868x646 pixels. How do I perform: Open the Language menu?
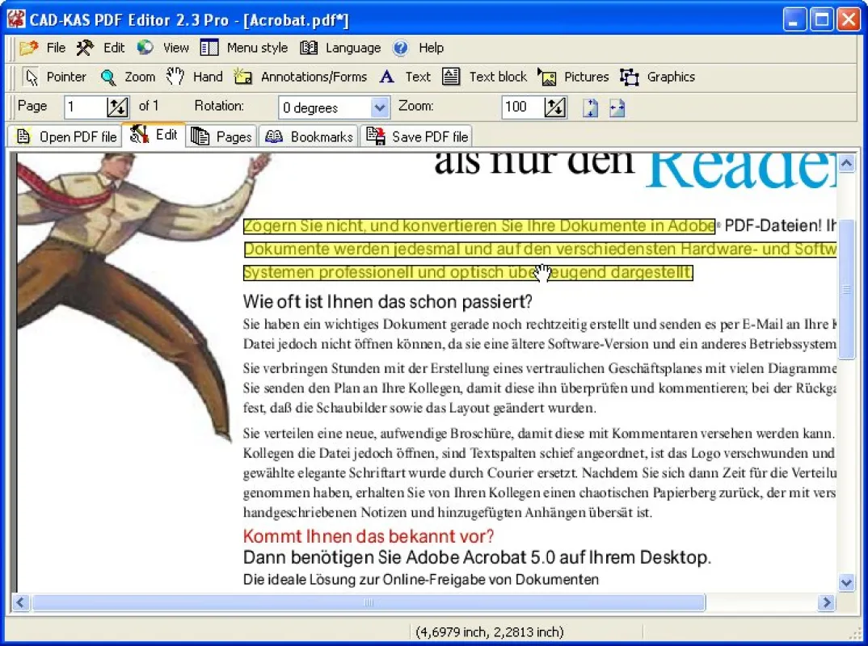pyautogui.click(x=340, y=48)
